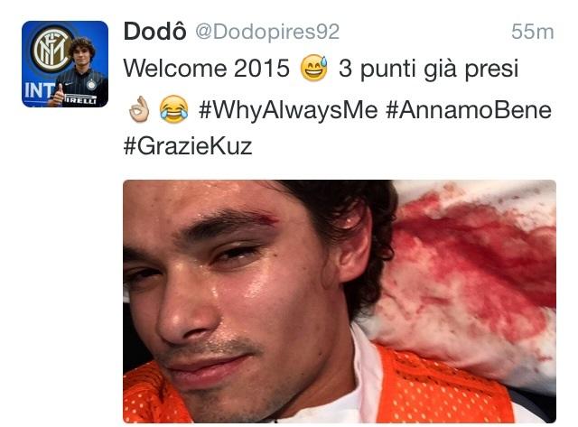Image resolution: width=578 pixels, height=427 pixels.
Task: Open the 55m timestamp
Action: coord(532,32)
